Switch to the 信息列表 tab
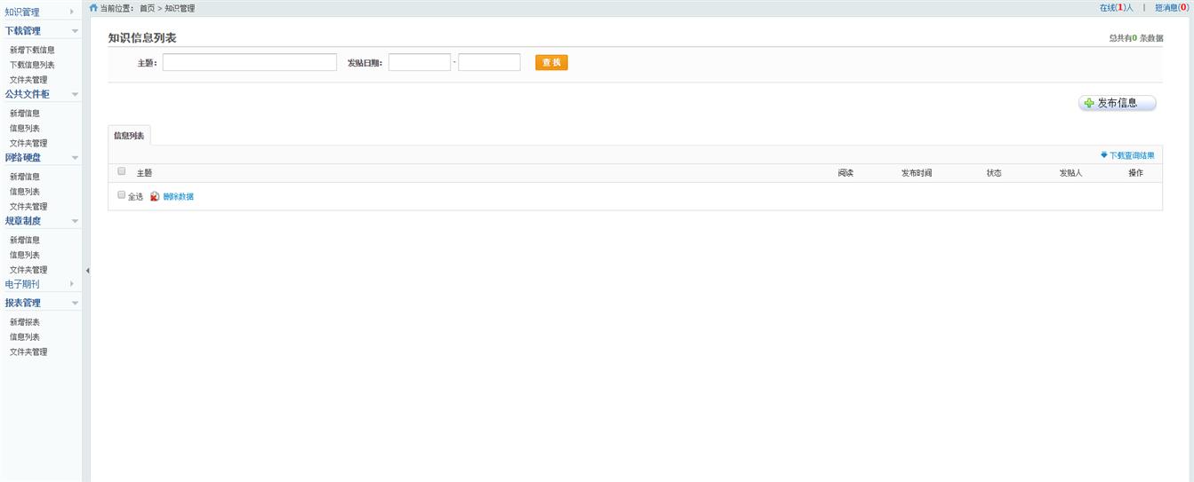1194x482 pixels. pyautogui.click(x=129, y=136)
